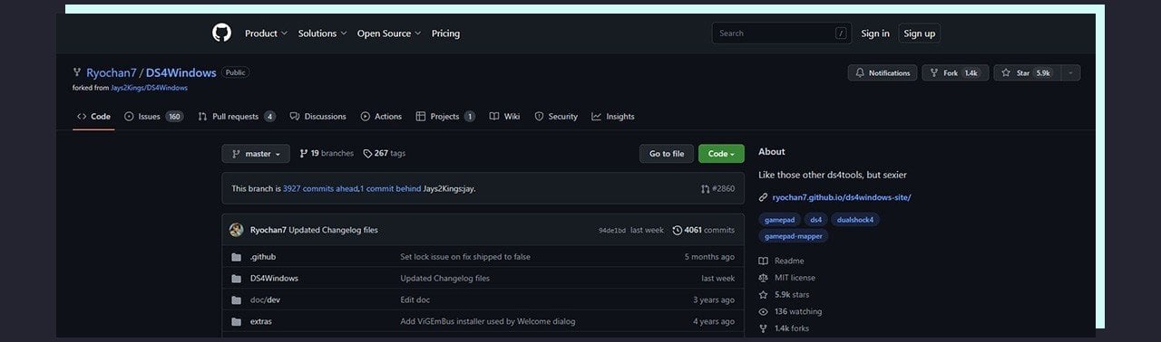Focus the Search input field
Viewport: 1161px width, 342px height.
pyautogui.click(x=782, y=33)
